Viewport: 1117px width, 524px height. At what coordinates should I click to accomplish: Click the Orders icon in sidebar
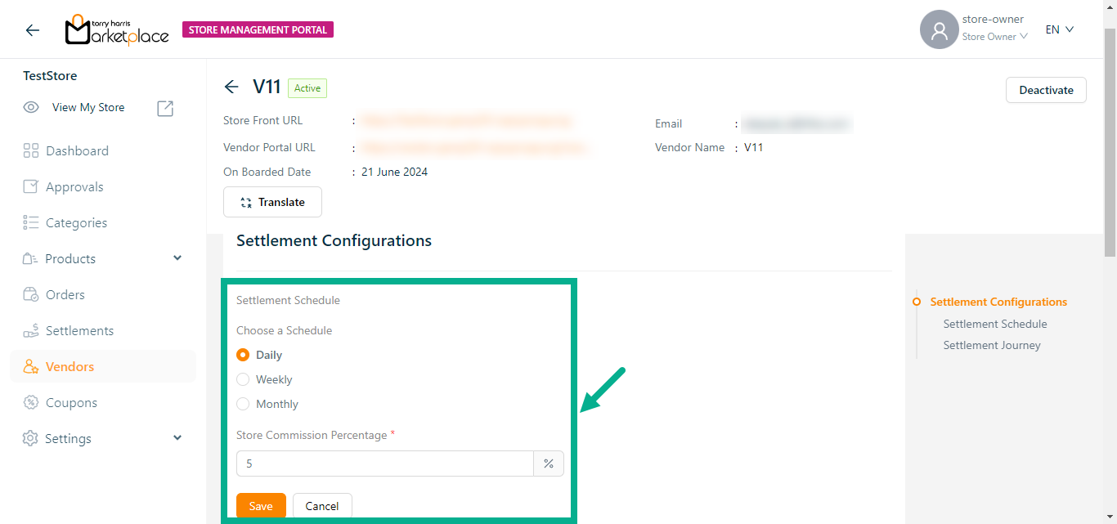coord(31,294)
